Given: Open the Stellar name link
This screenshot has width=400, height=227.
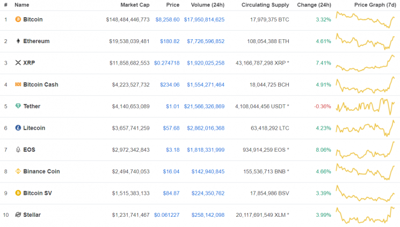Looking at the screenshot, I should point(32,215).
